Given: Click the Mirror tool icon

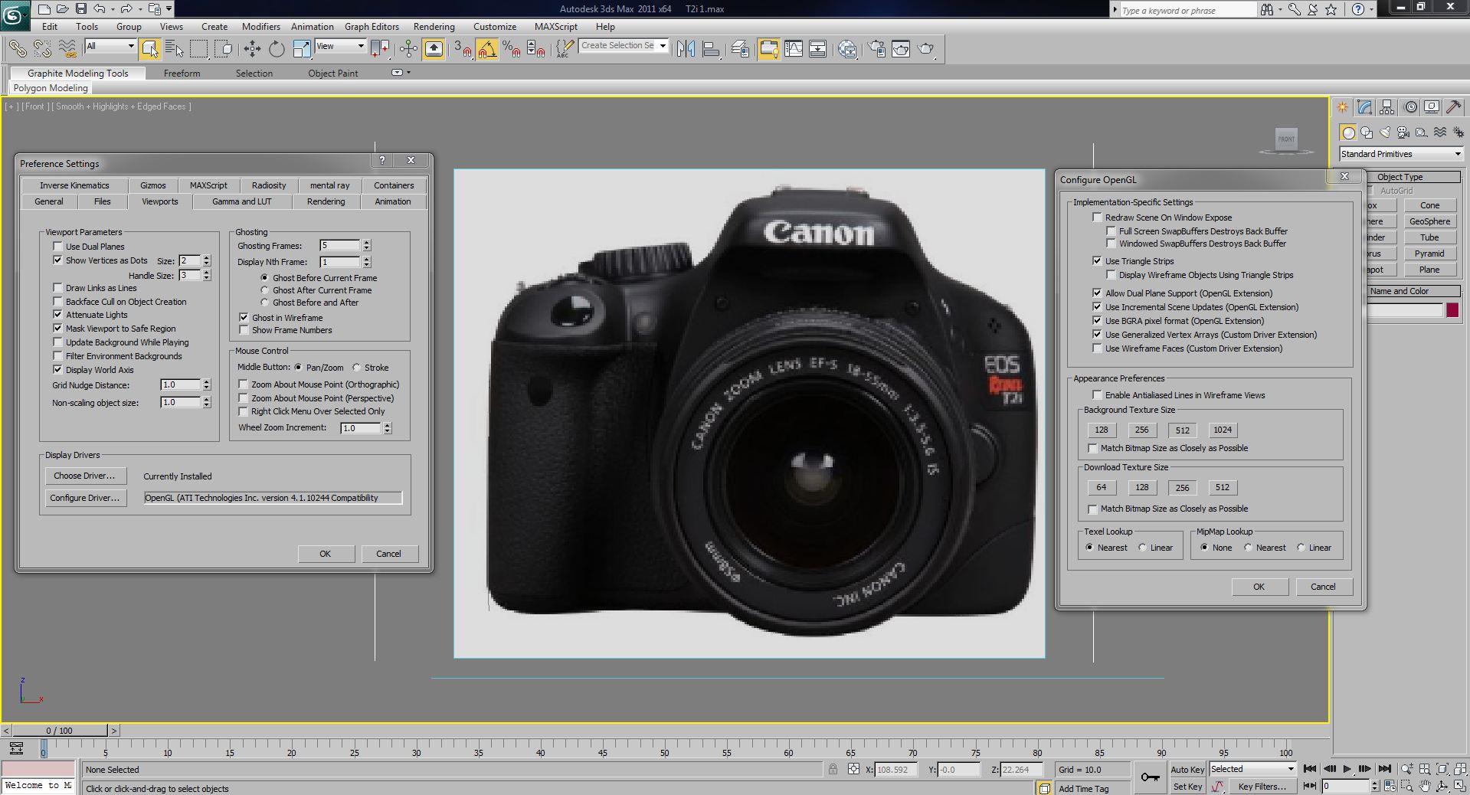Looking at the screenshot, I should pyautogui.click(x=686, y=49).
